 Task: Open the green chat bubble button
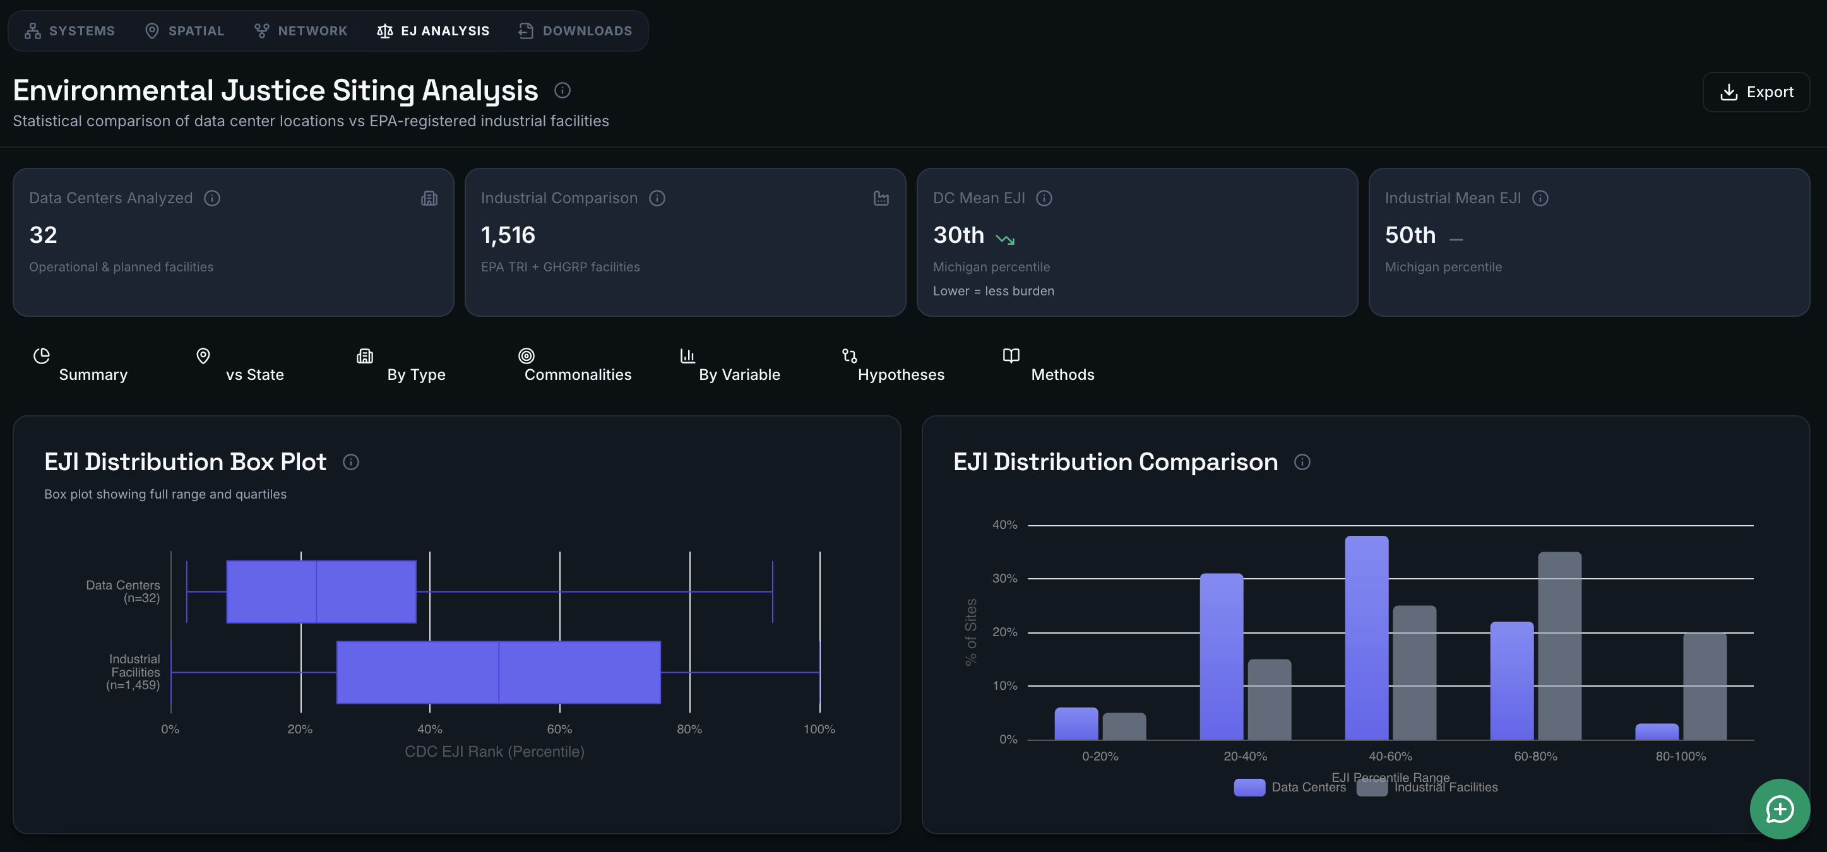(x=1779, y=808)
